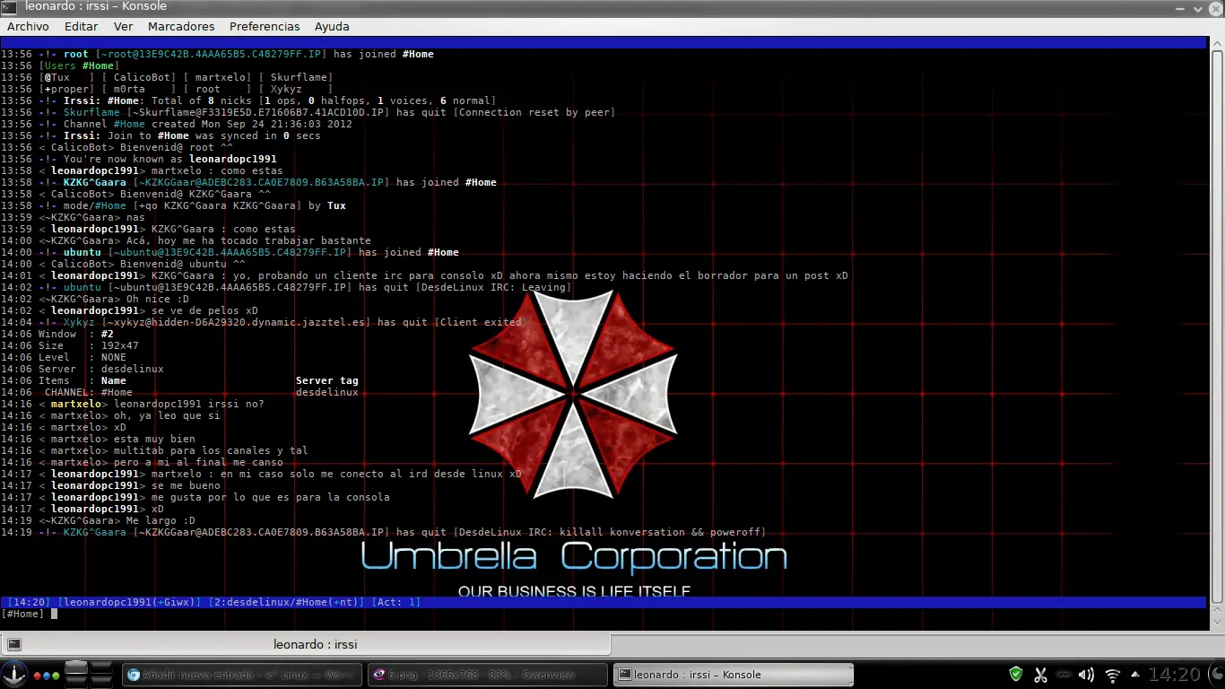Click the 'pero a mi al final me canso' message
The width and height of the screenshot is (1225, 689).
pos(198,462)
